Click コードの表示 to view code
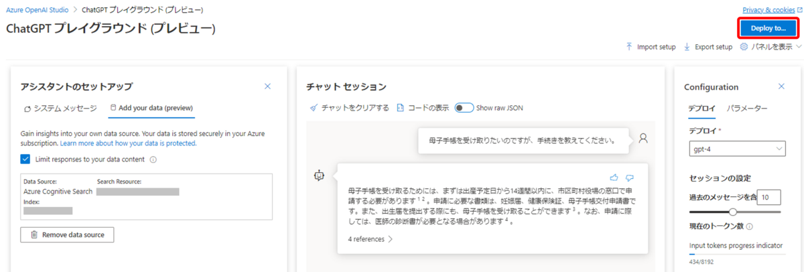The height and width of the screenshot is (272, 804). click(429, 107)
